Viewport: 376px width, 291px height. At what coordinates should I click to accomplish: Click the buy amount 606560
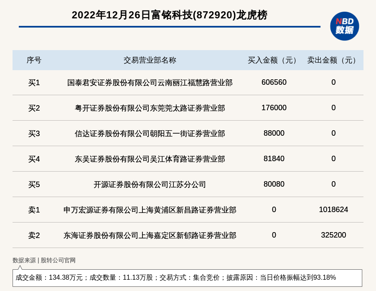tap(274, 82)
